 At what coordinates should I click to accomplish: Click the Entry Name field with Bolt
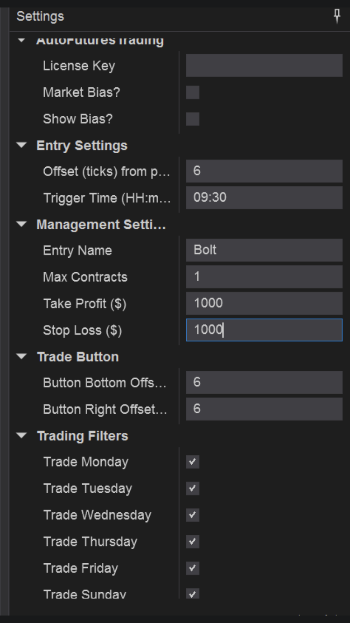tap(264, 250)
